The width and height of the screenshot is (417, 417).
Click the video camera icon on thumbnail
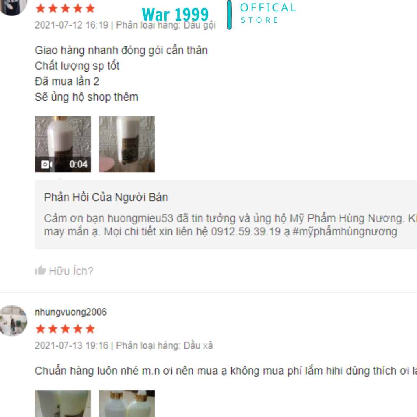click(47, 165)
